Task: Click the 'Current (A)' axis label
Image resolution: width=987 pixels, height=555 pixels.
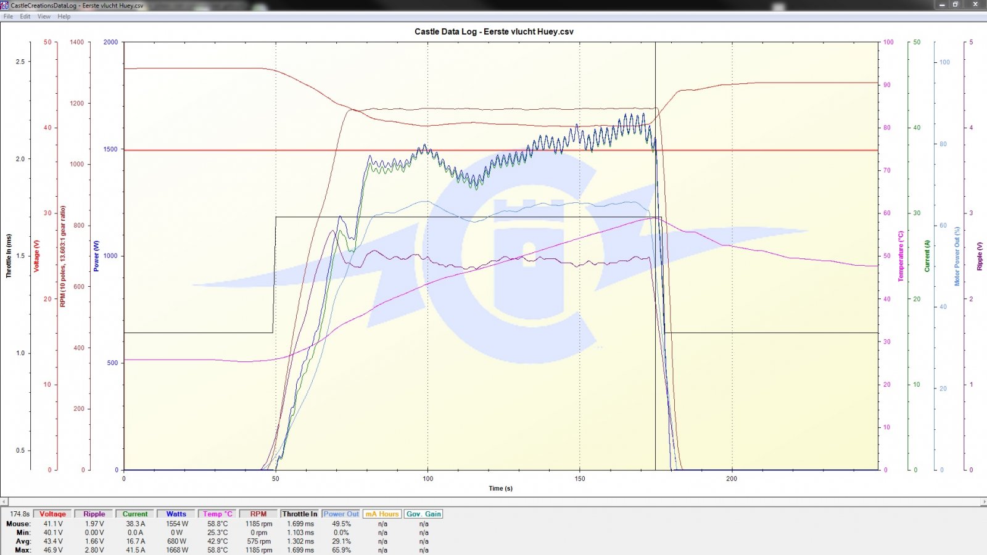Action: click(927, 256)
